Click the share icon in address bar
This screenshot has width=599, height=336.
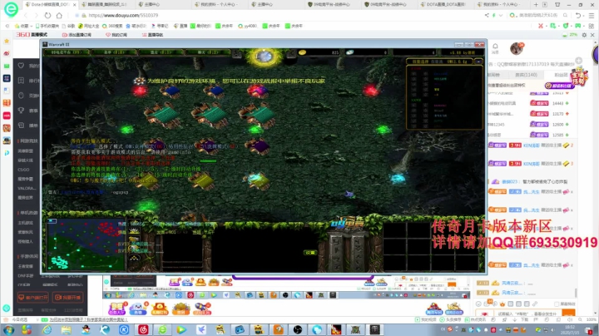coord(487,15)
